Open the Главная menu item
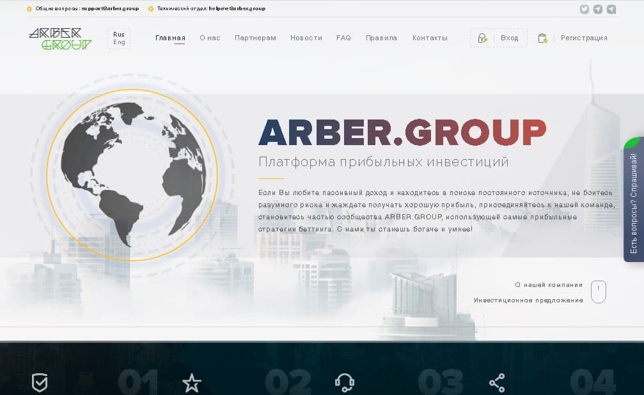This screenshot has width=644, height=395. [170, 38]
